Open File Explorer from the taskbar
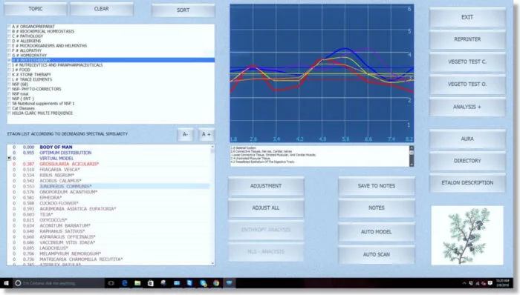This screenshot has height=295, width=520. tap(137, 283)
